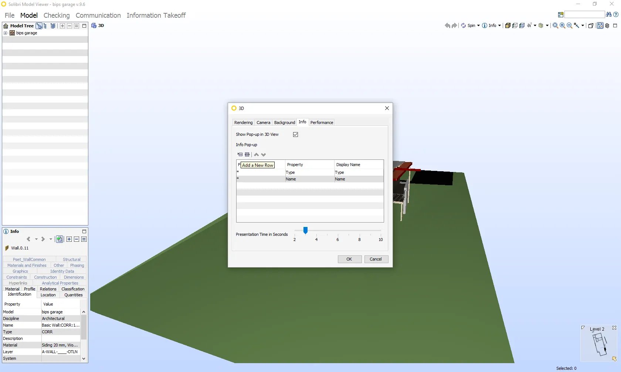Open the Checking menu
The height and width of the screenshot is (372, 621).
click(57, 15)
